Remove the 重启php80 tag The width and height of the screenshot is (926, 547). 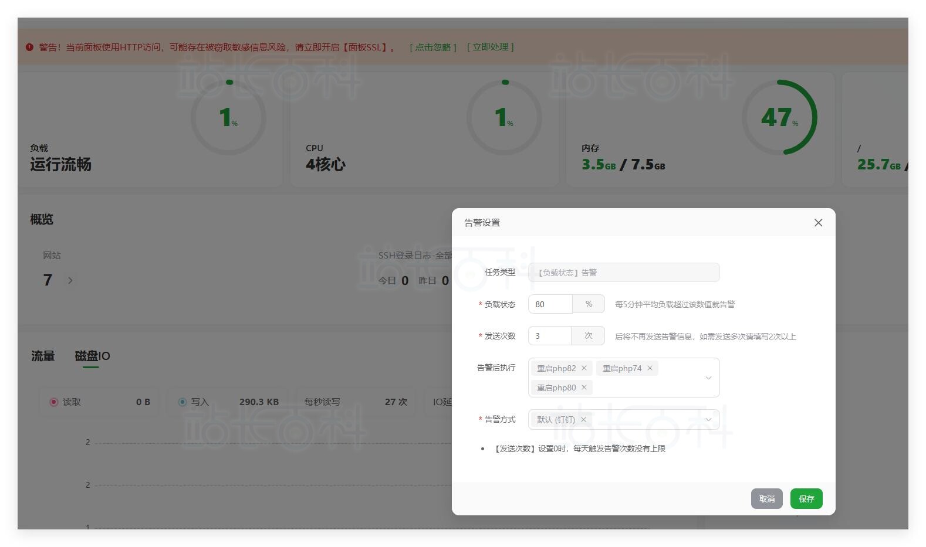coord(584,388)
